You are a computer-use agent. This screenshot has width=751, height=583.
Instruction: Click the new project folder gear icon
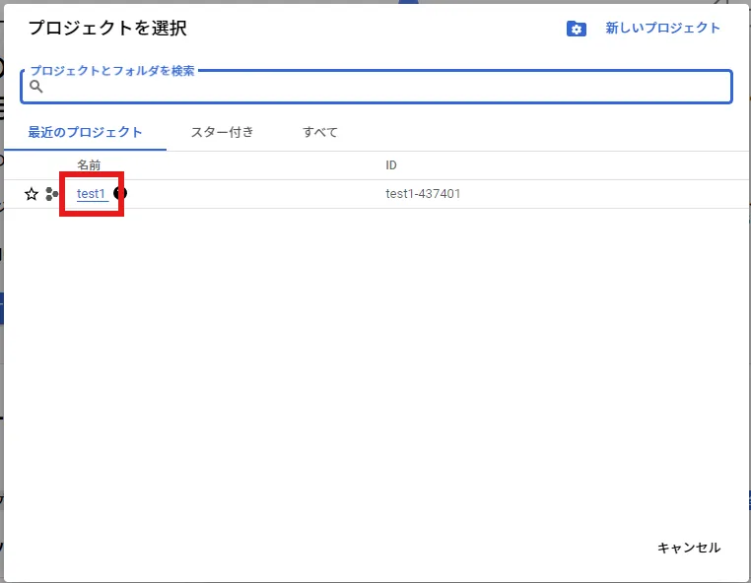[577, 29]
